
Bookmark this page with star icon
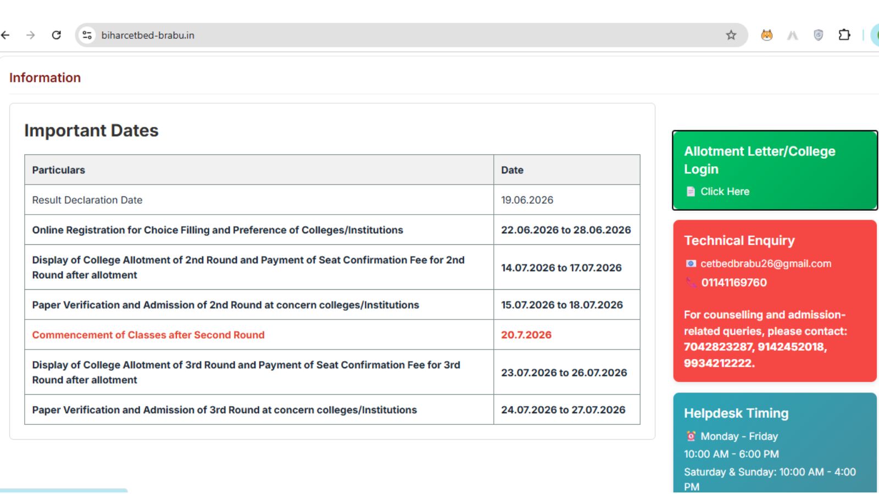pos(731,35)
